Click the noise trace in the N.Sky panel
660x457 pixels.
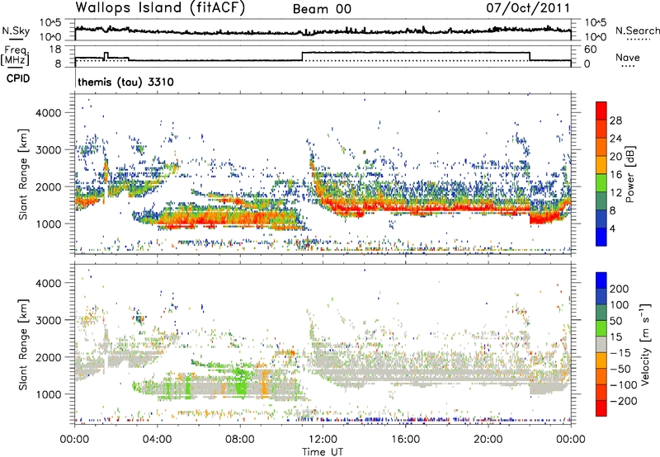[323, 31]
